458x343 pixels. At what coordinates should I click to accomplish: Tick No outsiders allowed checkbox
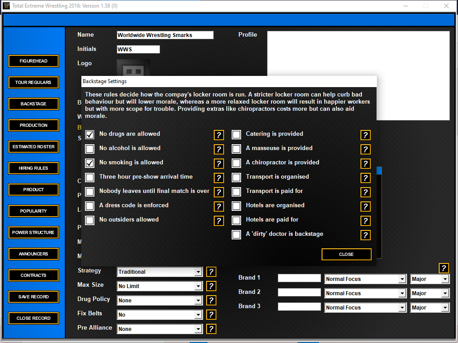[89, 220]
